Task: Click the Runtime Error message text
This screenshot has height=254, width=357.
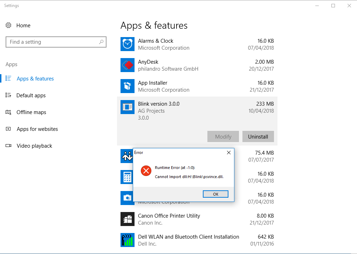Action: click(x=175, y=168)
